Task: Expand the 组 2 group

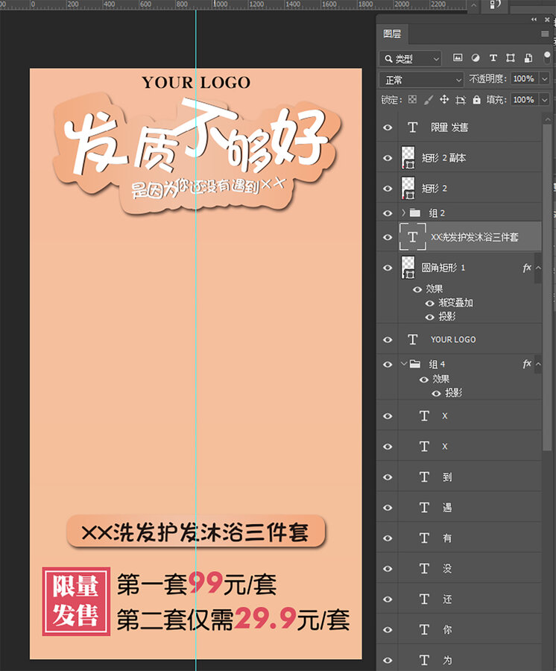Action: [403, 212]
